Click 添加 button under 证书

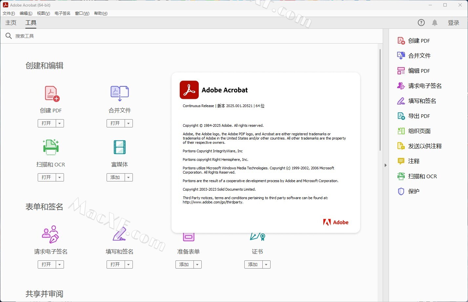click(253, 265)
